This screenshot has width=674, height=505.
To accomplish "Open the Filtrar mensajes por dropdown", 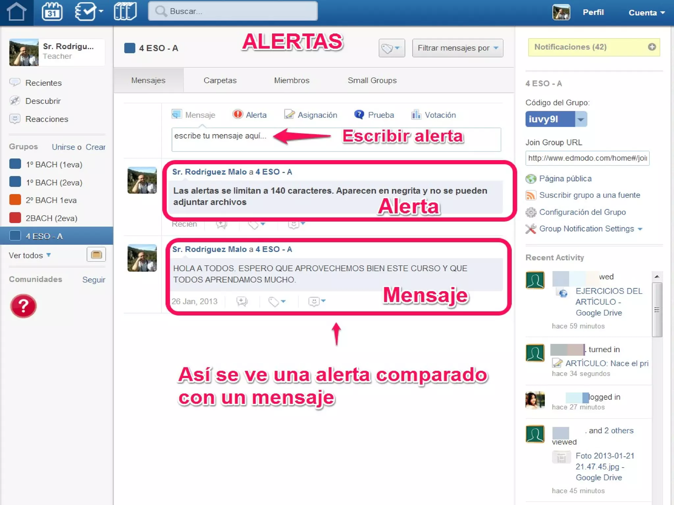I will [457, 48].
